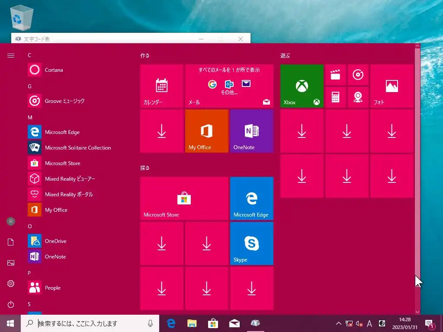Click download tile left of Skype tile
Screen dimensions: 443x332
click(206, 243)
